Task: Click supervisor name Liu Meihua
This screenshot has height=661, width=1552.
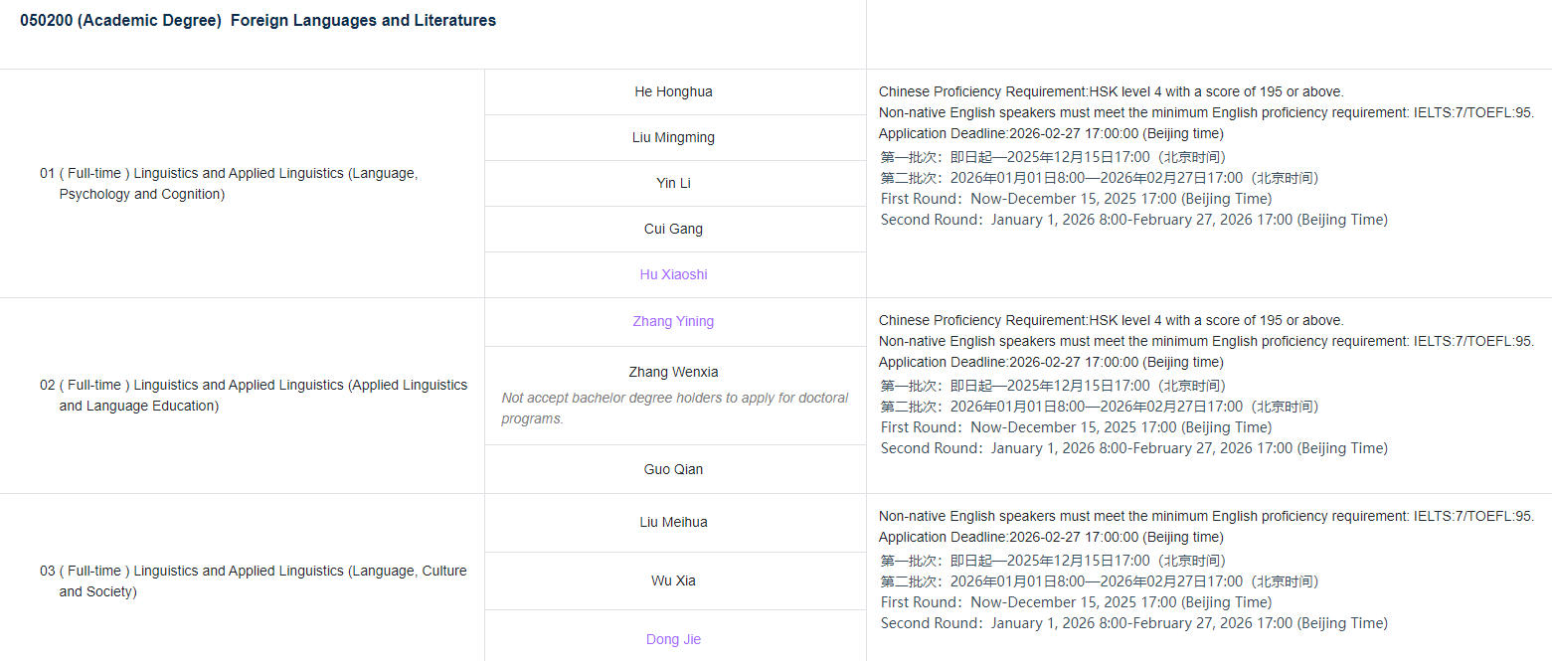Action: [x=673, y=522]
